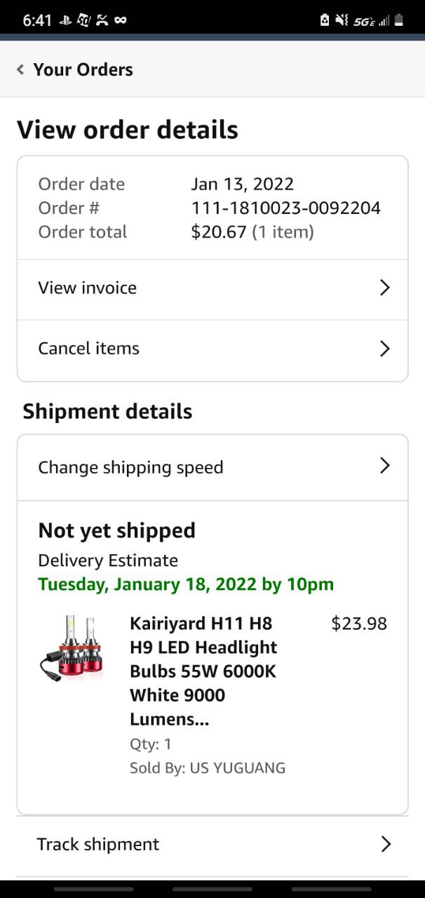
Task: Tap the battery icon in status bar
Action: (x=399, y=20)
